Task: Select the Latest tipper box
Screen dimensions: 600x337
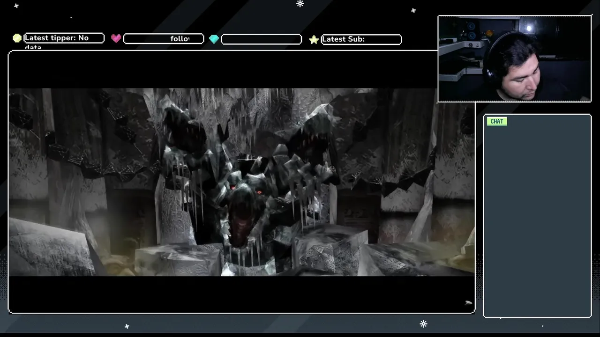Action: pos(64,38)
